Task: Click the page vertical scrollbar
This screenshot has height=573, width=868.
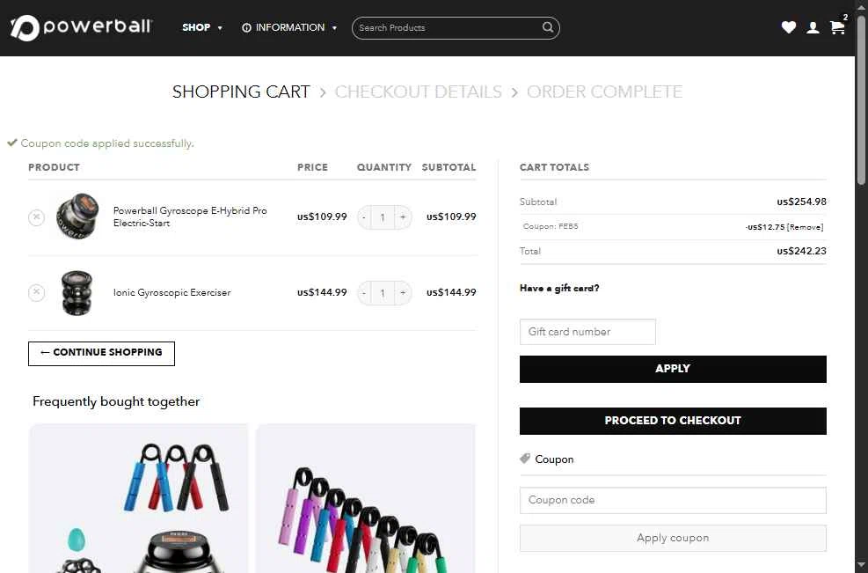Action: click(x=861, y=99)
